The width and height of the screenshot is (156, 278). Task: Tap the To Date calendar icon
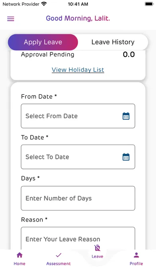point(126,157)
